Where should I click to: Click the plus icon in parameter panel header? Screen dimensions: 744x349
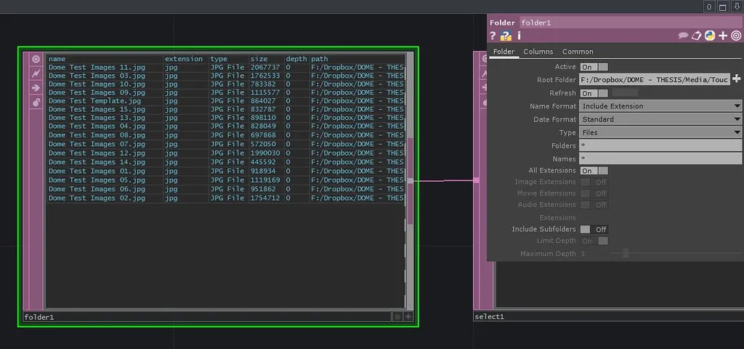point(723,36)
